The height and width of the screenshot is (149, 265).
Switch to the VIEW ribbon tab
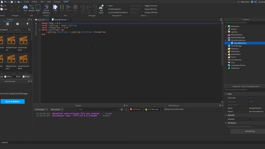pos(49,2)
